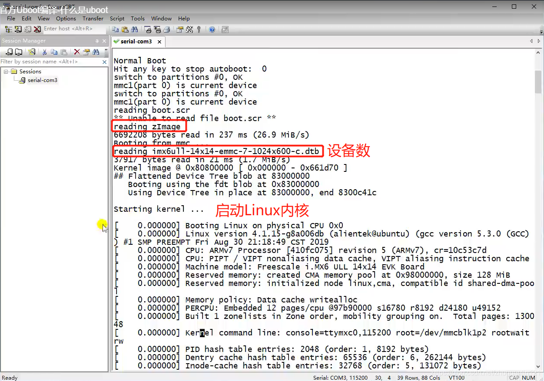Click Properties icon in Session Manager toolbar

[86, 52]
